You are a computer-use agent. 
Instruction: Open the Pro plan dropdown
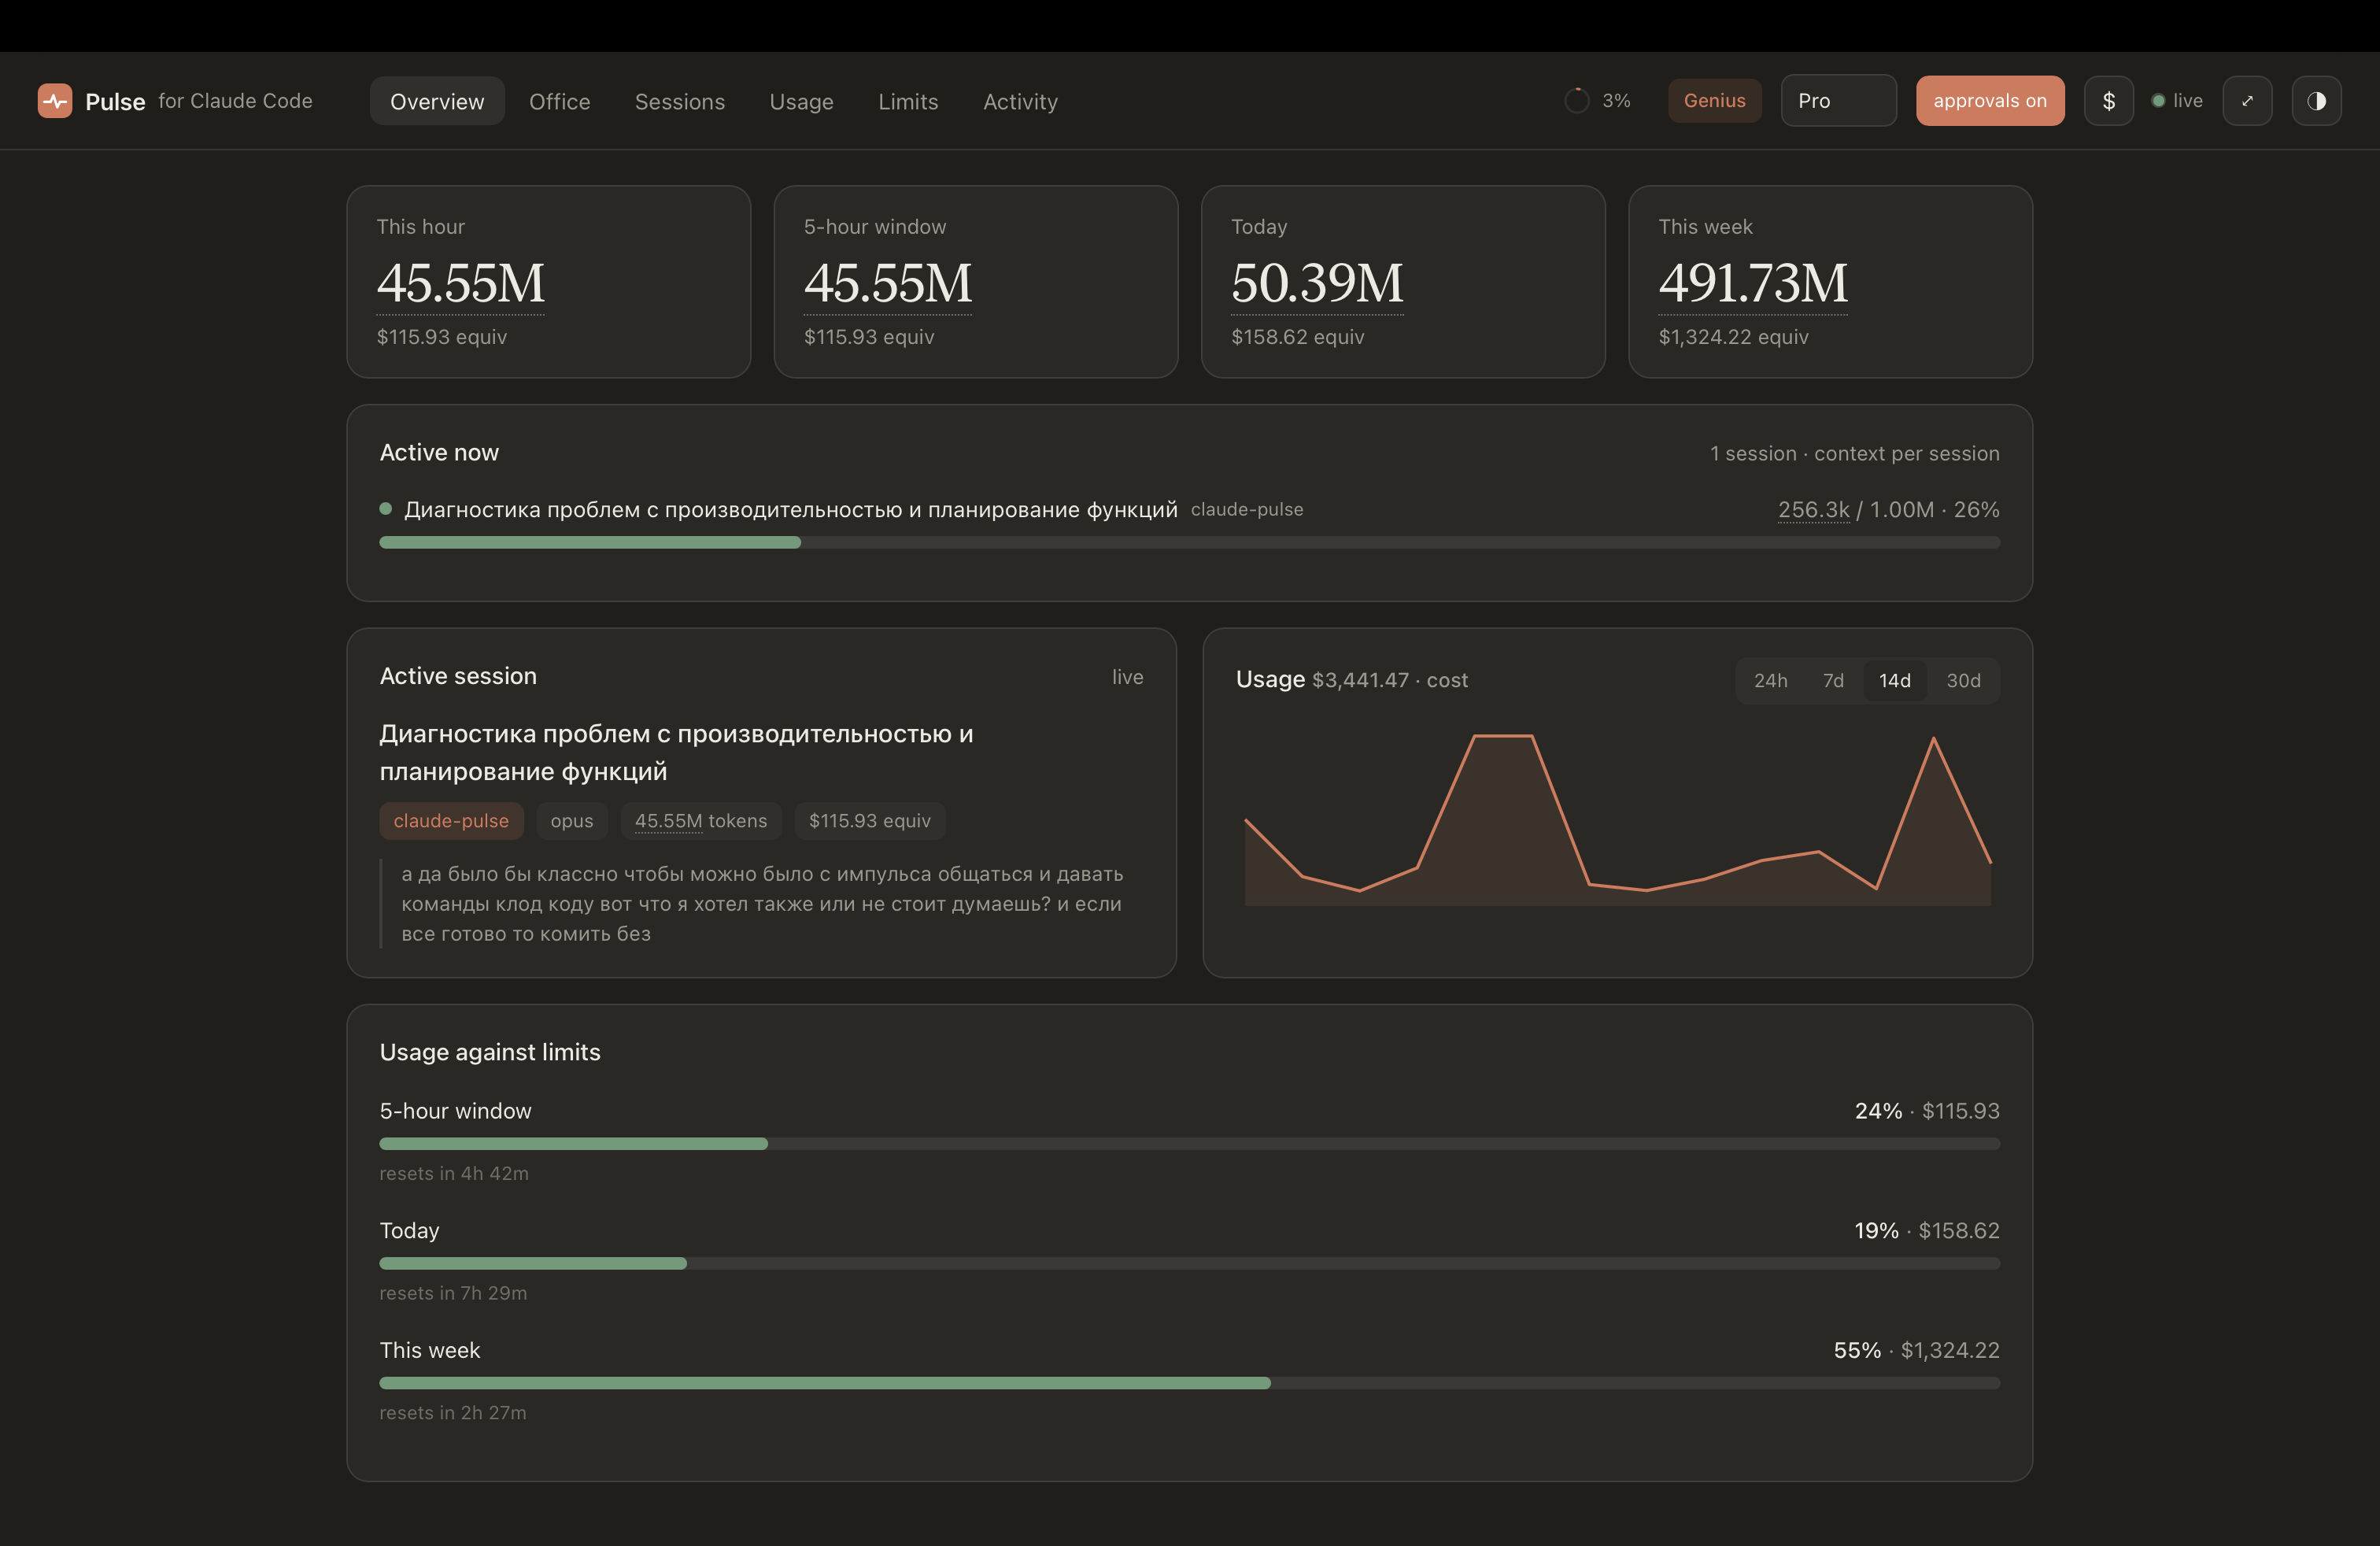[1838, 101]
